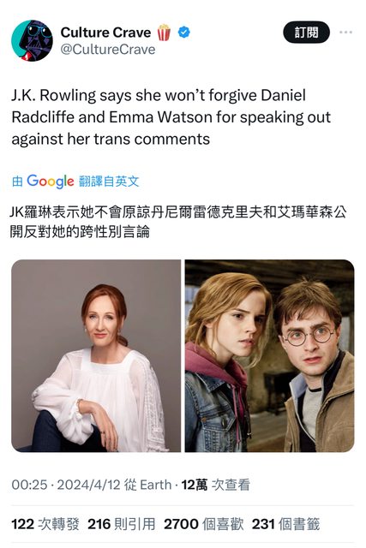Open the left photo of woman in white blouse

coord(96,355)
